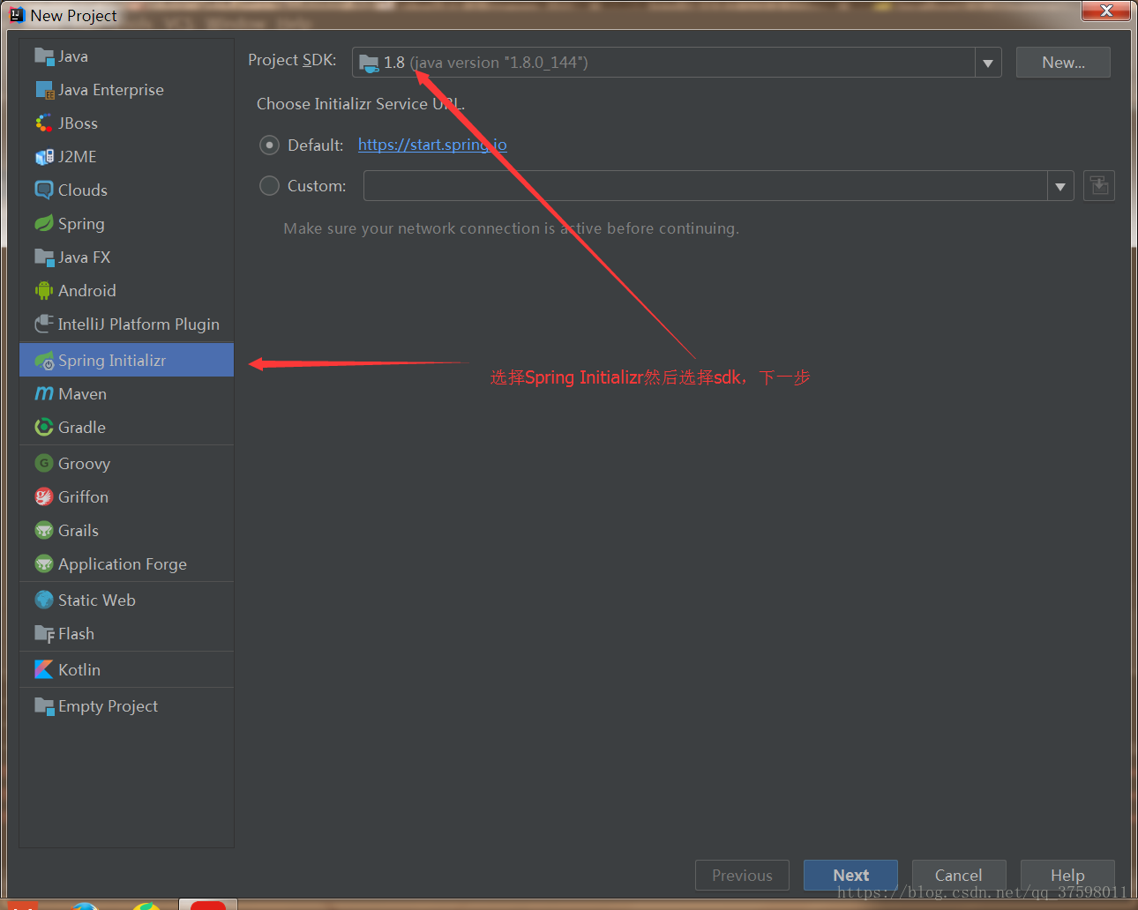Open the Custom URL dropdown arrow

[x=1060, y=186]
